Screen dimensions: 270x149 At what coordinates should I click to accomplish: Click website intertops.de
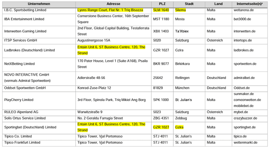(x=243, y=40)
